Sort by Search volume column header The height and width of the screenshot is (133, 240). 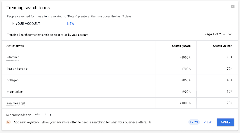click(223, 46)
